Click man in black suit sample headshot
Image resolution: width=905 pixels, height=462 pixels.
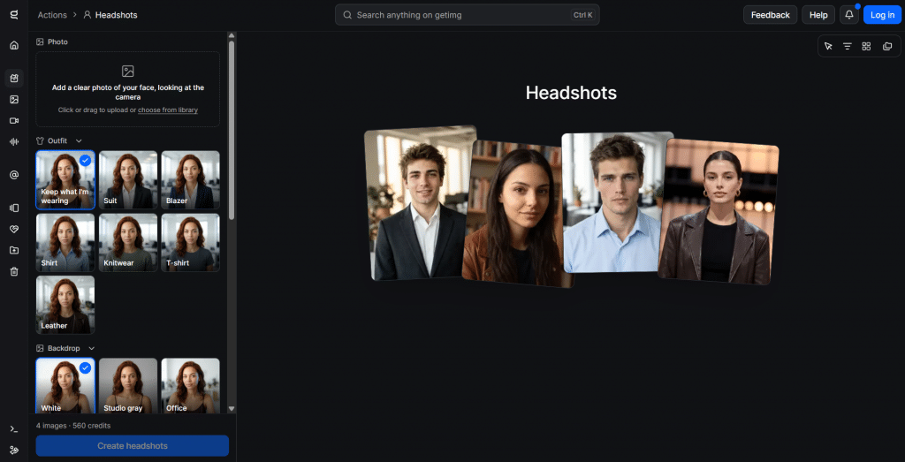417,203
